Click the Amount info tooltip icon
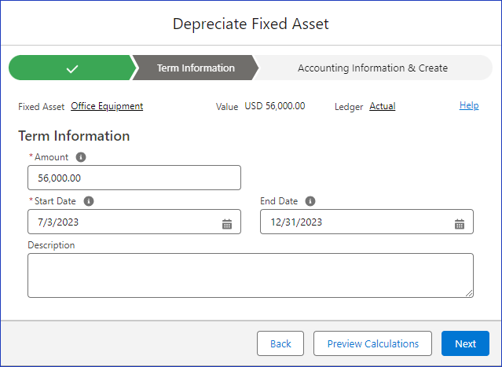Viewport: 502px width, 367px height. click(81, 157)
